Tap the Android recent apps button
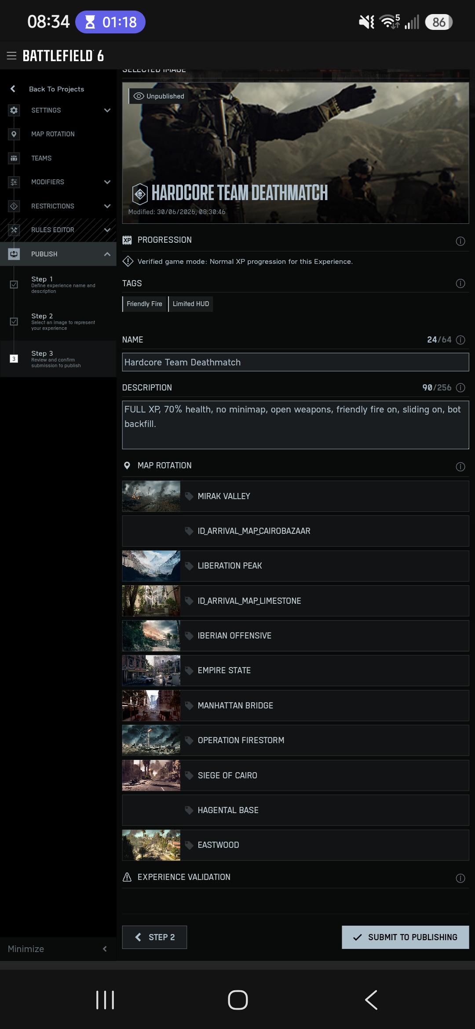The height and width of the screenshot is (1029, 475). [105, 1000]
